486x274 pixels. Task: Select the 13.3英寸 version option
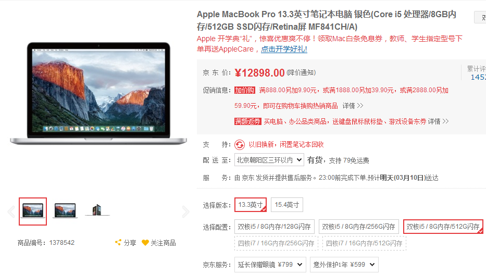pos(251,205)
